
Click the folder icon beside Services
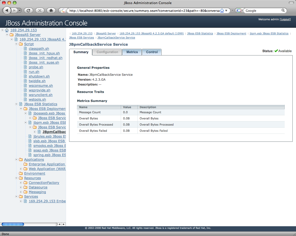coord(21,196)
